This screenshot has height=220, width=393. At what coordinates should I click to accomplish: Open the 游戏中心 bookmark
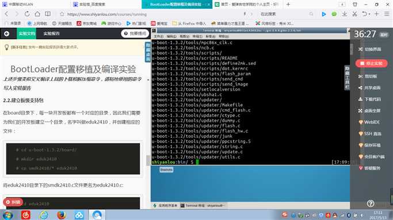click(x=111, y=24)
